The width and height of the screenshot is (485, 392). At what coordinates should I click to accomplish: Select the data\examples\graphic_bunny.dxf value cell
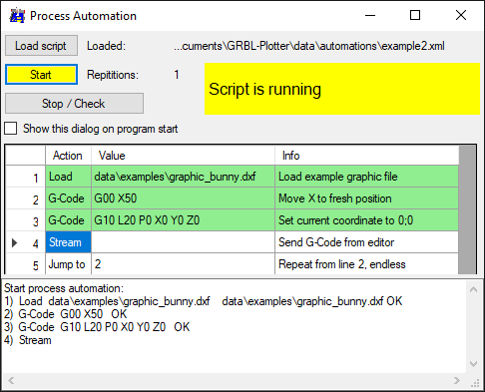click(183, 177)
